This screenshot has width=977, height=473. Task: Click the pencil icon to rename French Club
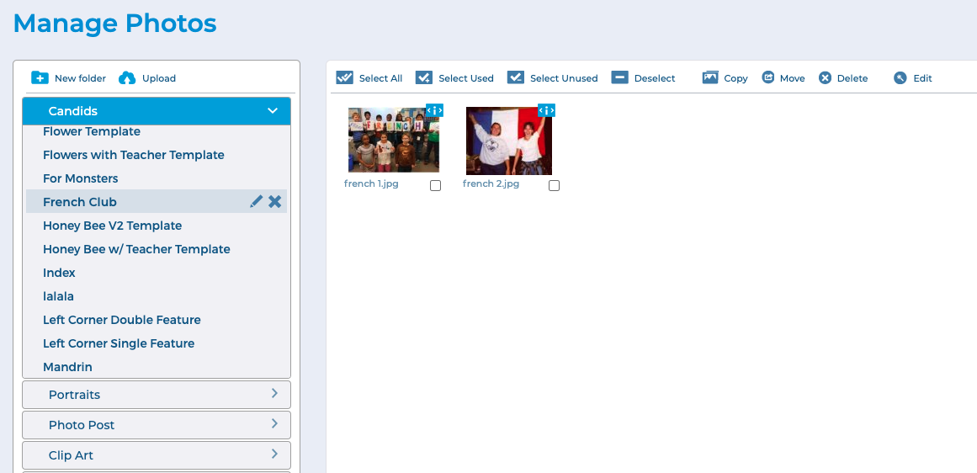[x=257, y=202]
